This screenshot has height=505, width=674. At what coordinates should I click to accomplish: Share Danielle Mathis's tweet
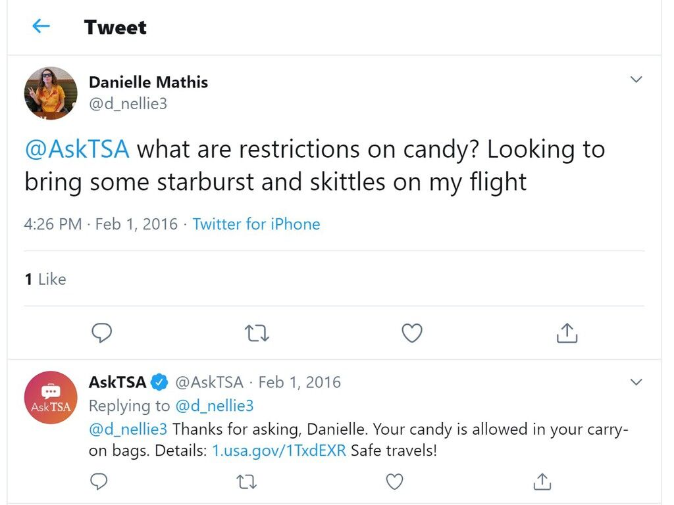pyautogui.click(x=567, y=333)
